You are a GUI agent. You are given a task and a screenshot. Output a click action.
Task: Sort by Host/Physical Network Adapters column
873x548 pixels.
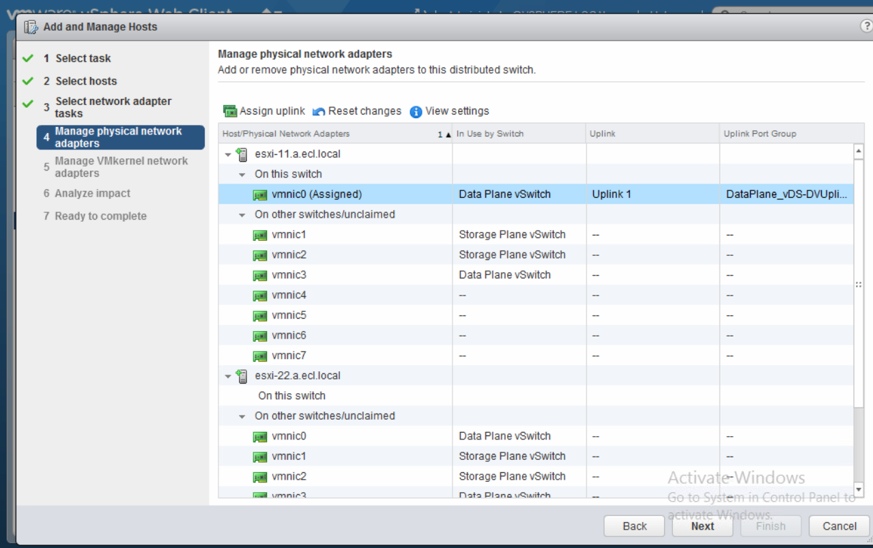click(335, 134)
